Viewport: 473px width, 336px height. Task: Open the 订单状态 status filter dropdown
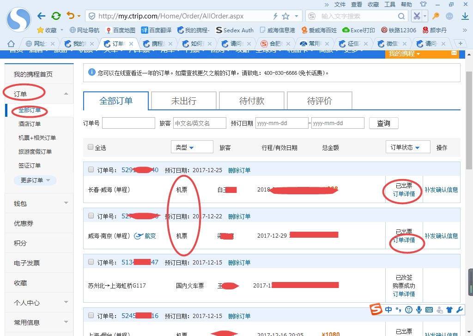(x=408, y=147)
